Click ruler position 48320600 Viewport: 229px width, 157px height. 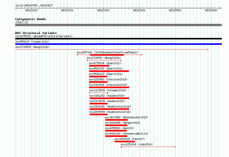pyautogui.click(x=211, y=10)
